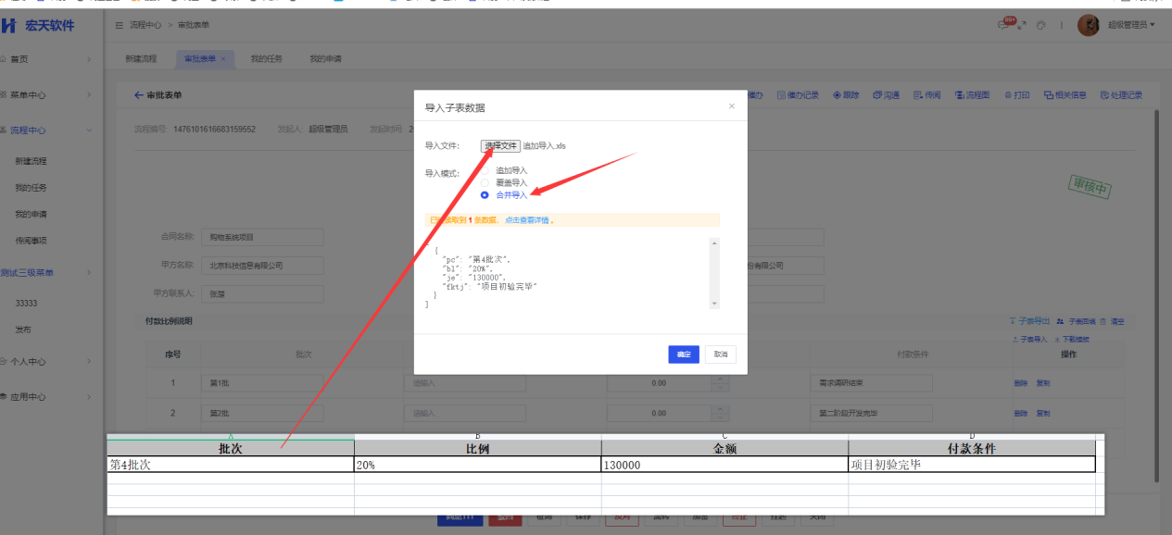The height and width of the screenshot is (535, 1172).
Task: Open the 超级管理员 user dropdown
Action: (x=1131, y=25)
